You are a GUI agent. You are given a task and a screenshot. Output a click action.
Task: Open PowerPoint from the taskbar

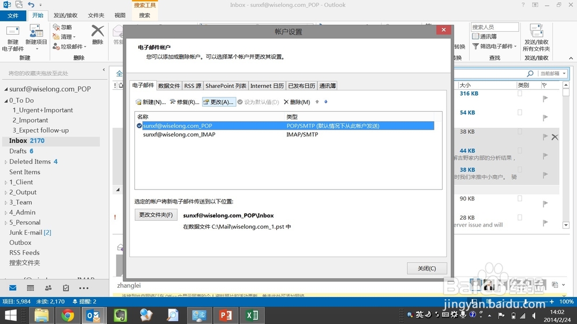click(x=225, y=315)
